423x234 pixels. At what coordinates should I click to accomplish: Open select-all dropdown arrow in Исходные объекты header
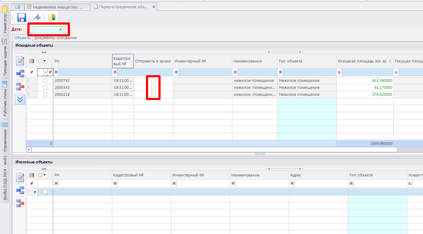tap(45, 61)
